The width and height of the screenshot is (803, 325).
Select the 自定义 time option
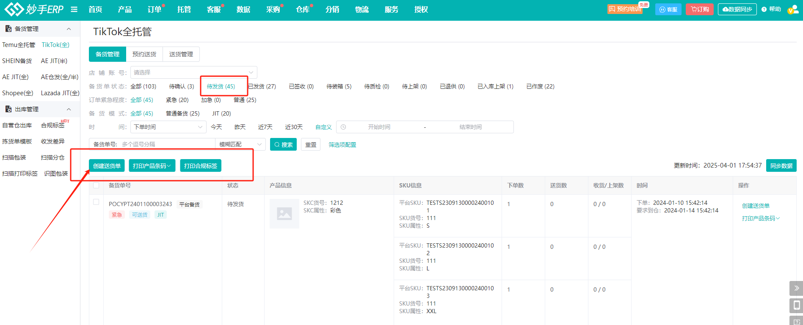tap(324, 127)
